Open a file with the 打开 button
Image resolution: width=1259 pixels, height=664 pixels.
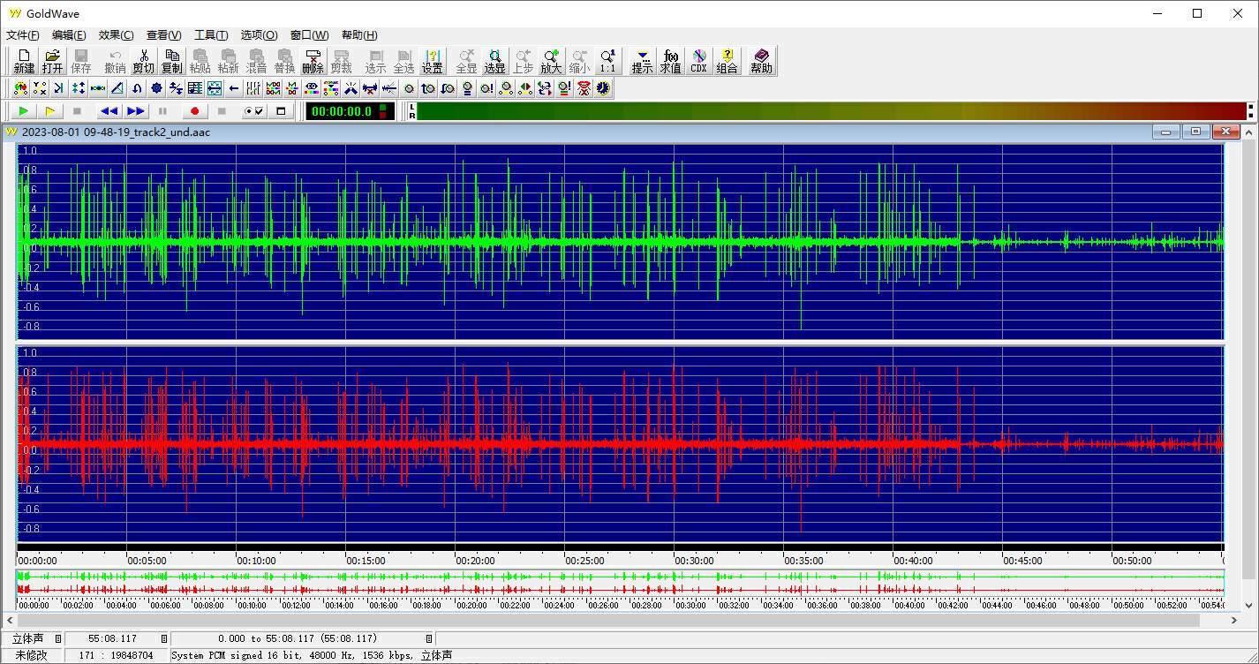[52, 61]
